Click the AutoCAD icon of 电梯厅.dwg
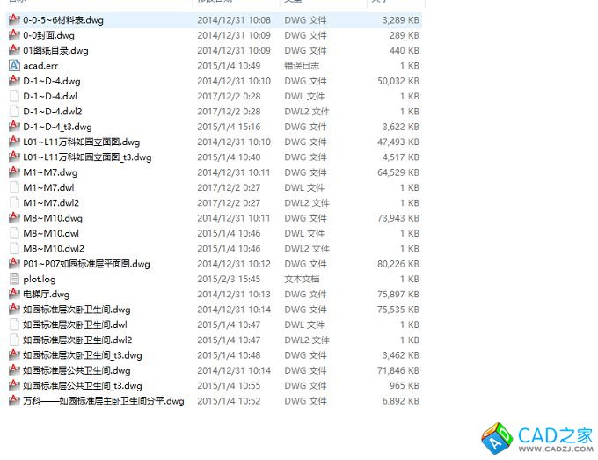This screenshot has width=598, height=460. 14,295
